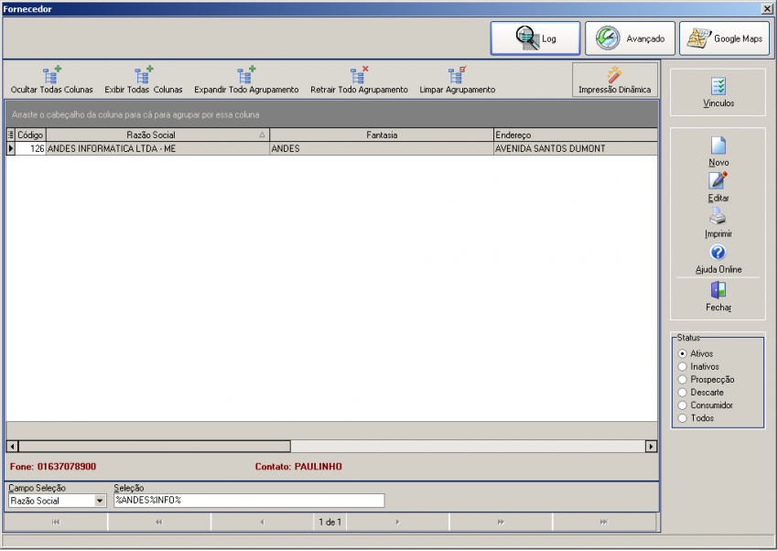778x551 pixels.
Task: Open Google Maps for the supplier
Action: click(x=724, y=38)
